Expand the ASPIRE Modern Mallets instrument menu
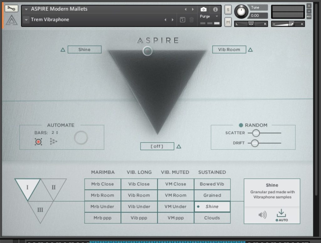Screen dimensions: 321x243 (x=26, y=9)
